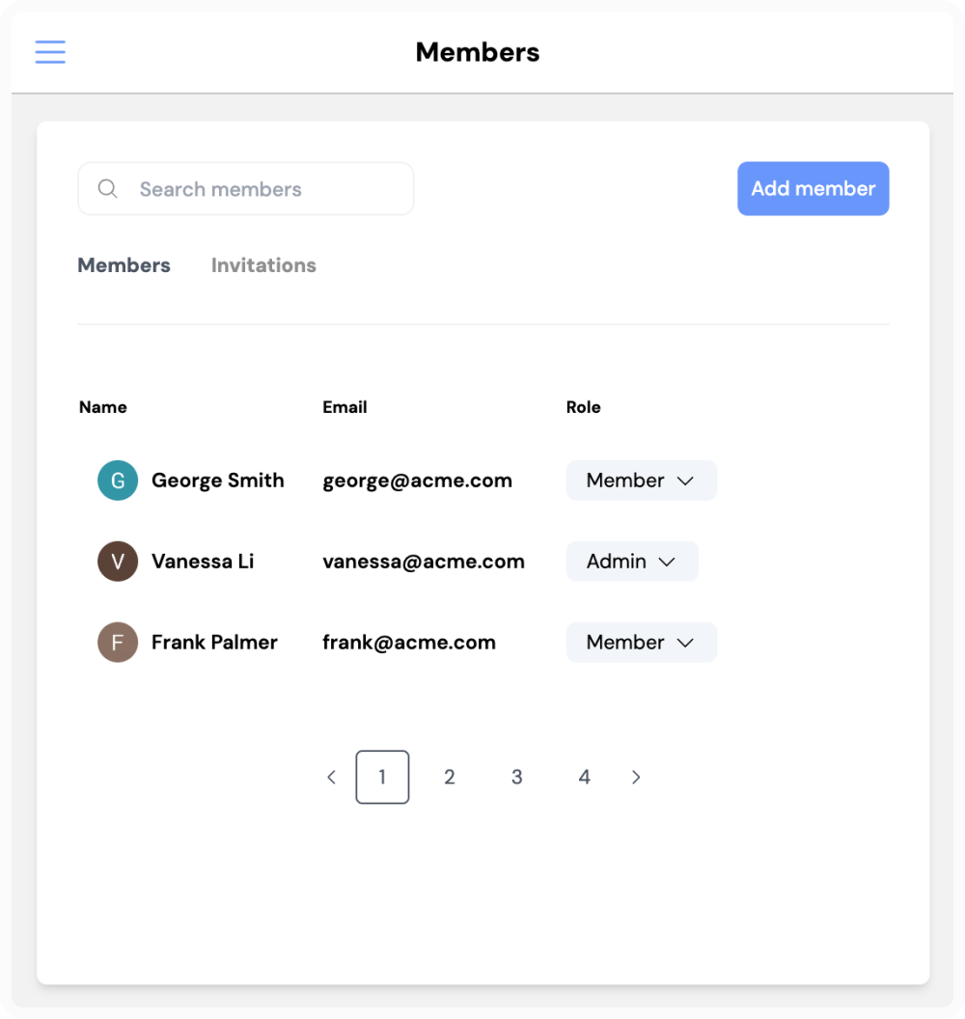This screenshot has height=1019, width=965.
Task: Switch to the Invitations tab
Action: coord(263,265)
